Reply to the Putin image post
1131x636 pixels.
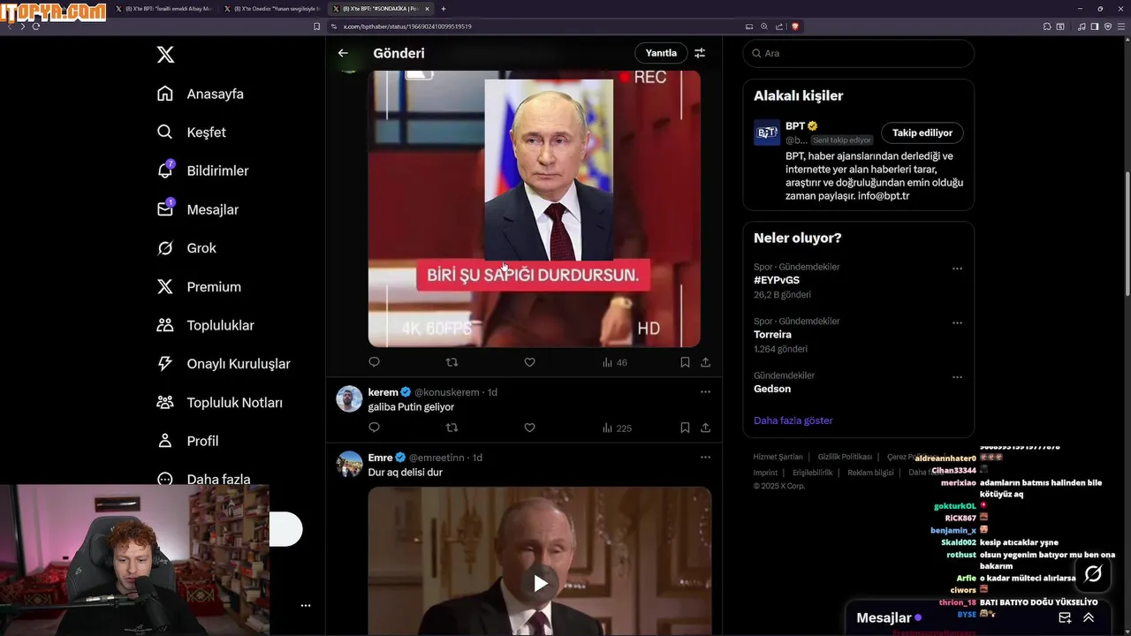coord(374,362)
